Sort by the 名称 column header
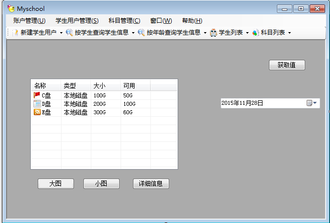 46,86
